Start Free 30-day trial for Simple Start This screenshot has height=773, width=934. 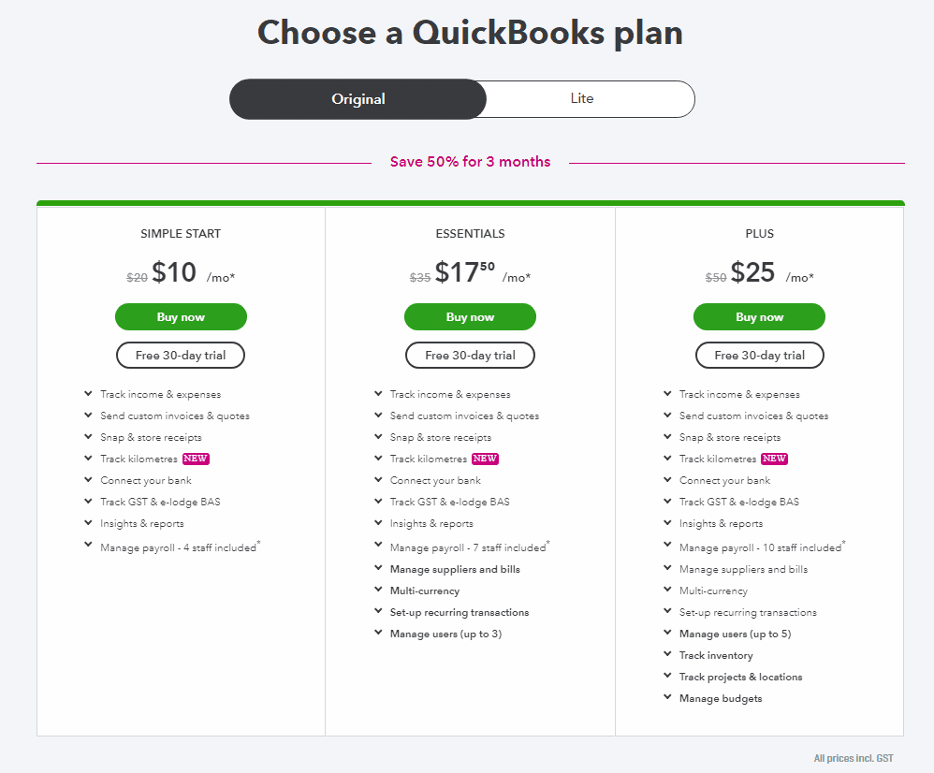click(181, 356)
